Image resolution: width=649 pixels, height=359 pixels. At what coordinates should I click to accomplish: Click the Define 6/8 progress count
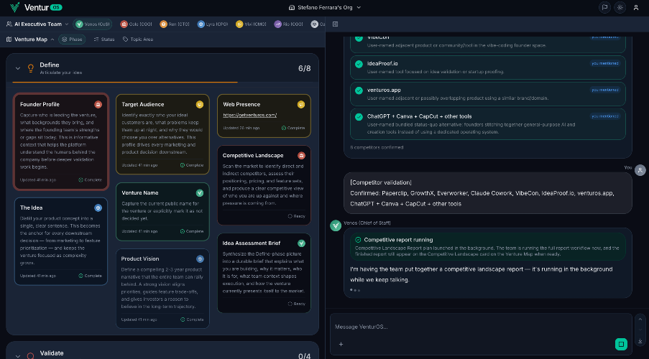tap(304, 68)
